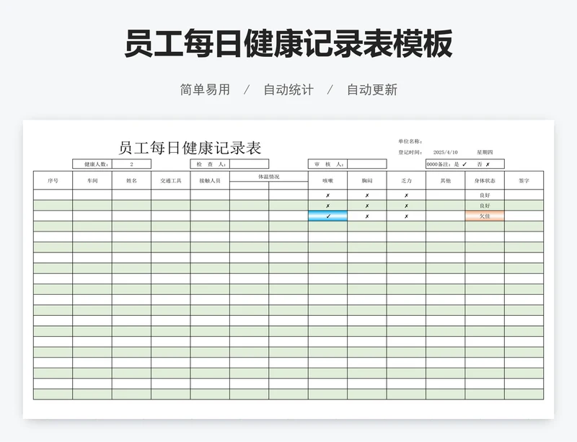This screenshot has width=577, height=442.
Task: Click the first row 良好 status cell
Action: pyautogui.click(x=485, y=195)
